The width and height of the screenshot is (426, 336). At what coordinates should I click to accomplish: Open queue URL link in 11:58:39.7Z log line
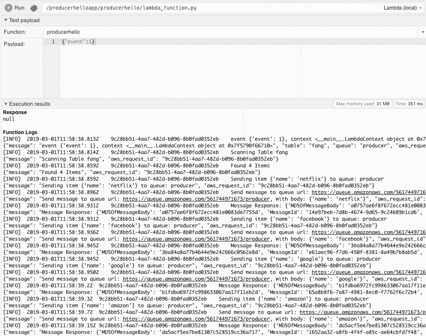tap(363, 312)
